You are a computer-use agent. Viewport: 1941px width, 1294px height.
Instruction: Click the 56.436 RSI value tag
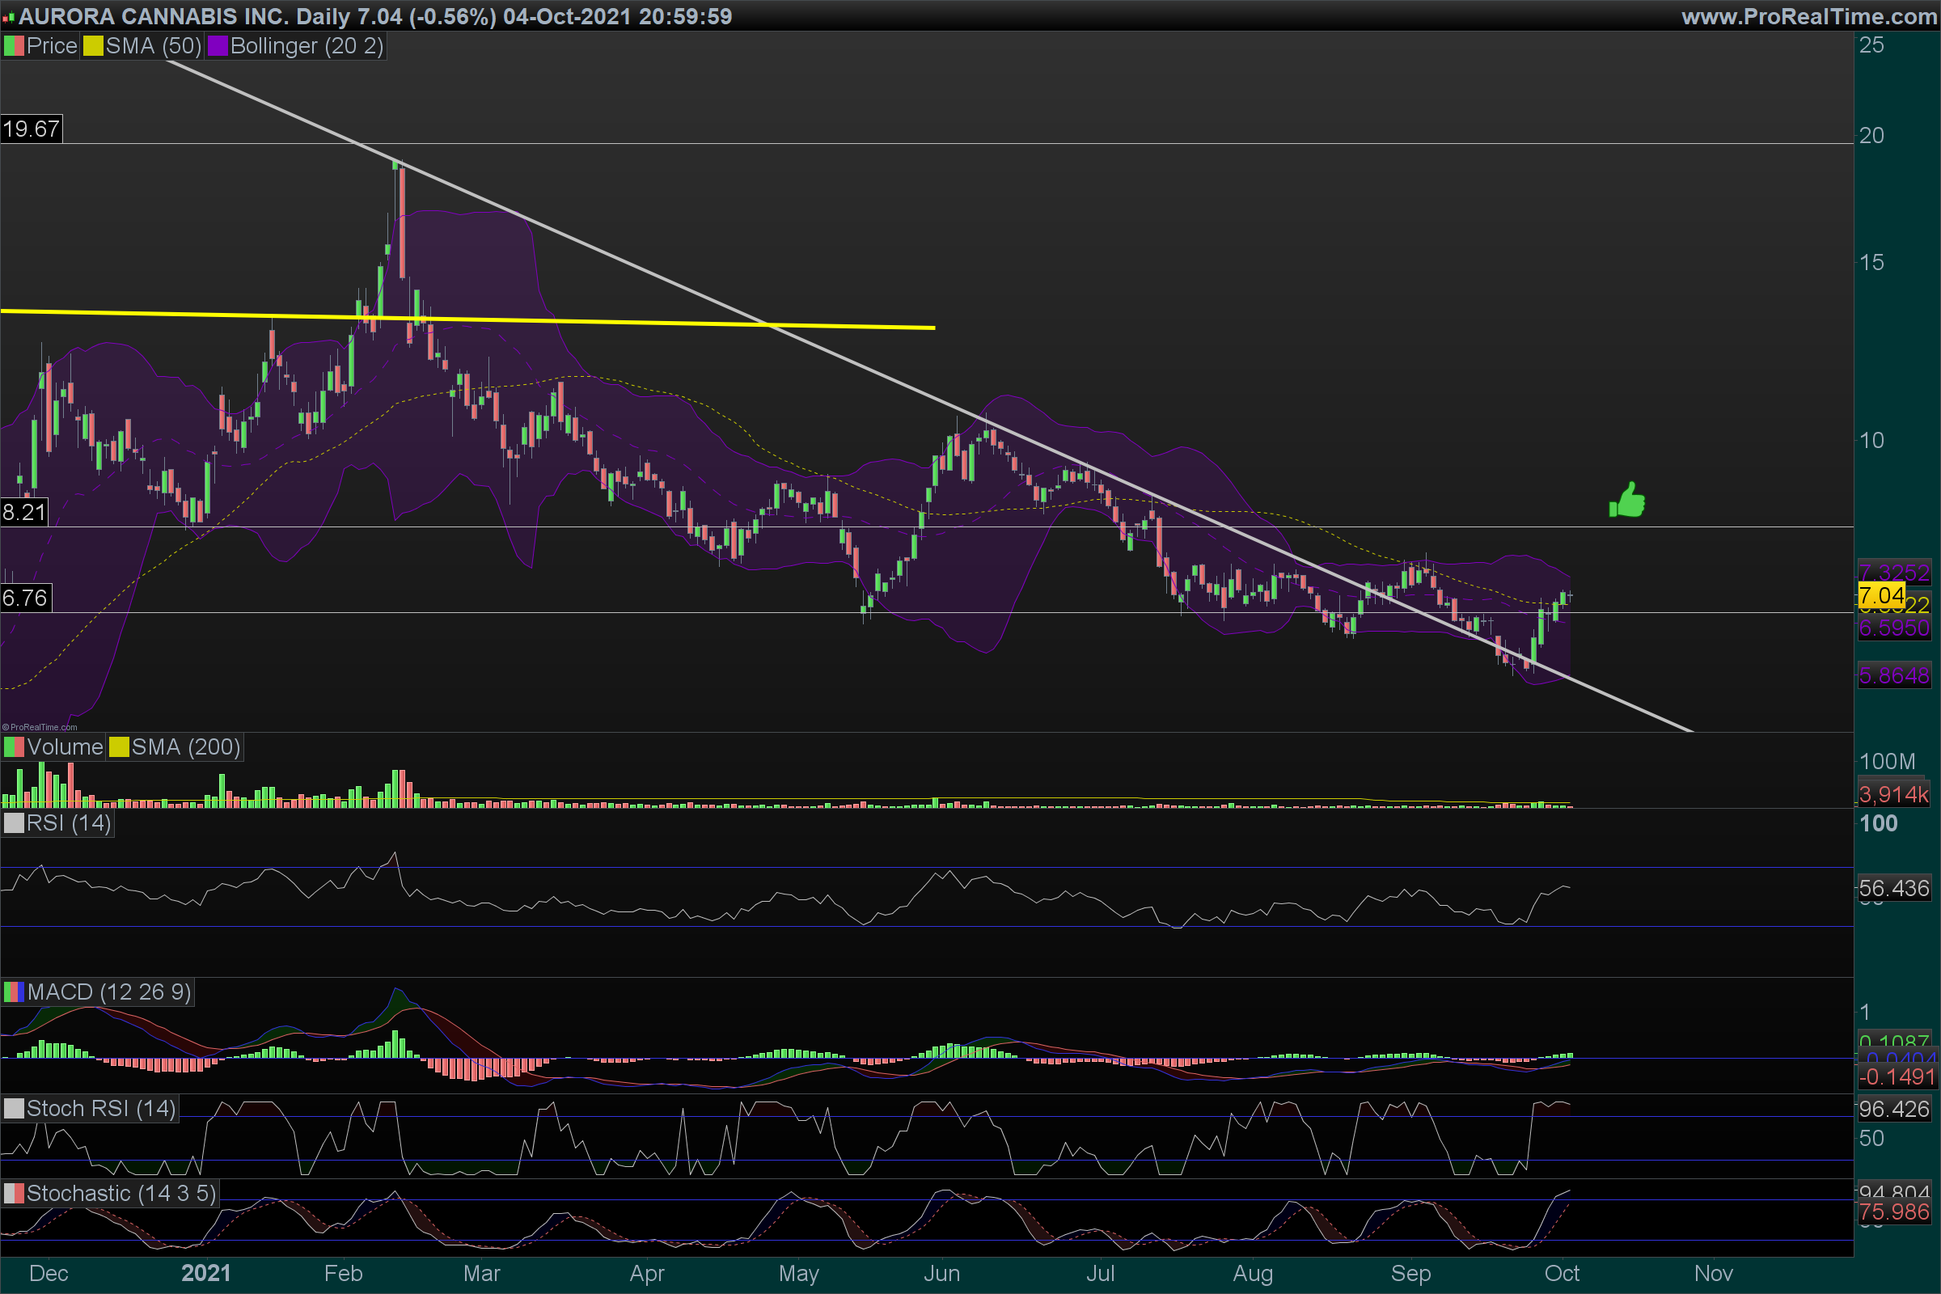click(x=1893, y=889)
